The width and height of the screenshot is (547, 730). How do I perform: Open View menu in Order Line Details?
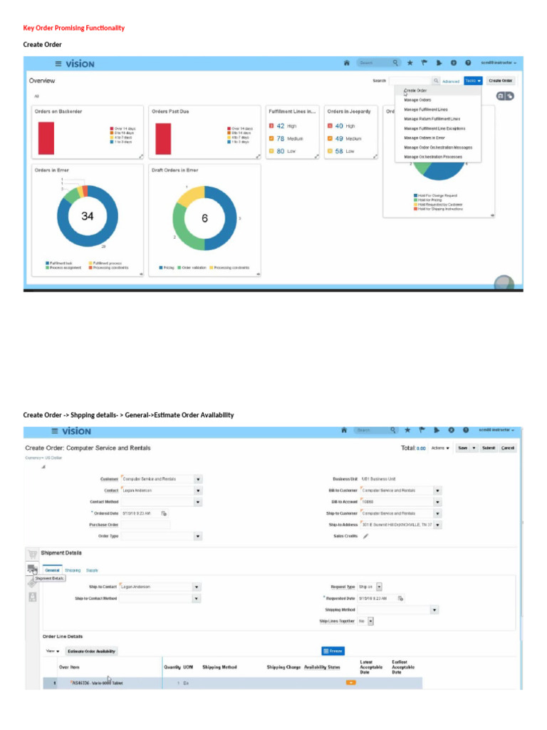[x=53, y=652]
